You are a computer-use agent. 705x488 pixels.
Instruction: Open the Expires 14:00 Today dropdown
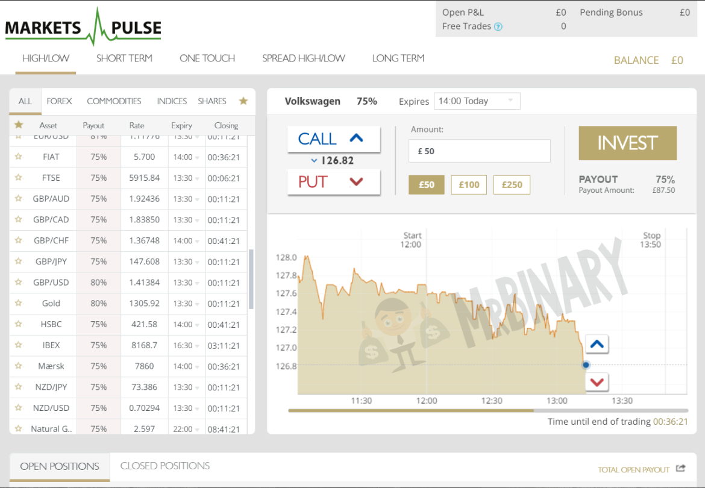coord(477,101)
